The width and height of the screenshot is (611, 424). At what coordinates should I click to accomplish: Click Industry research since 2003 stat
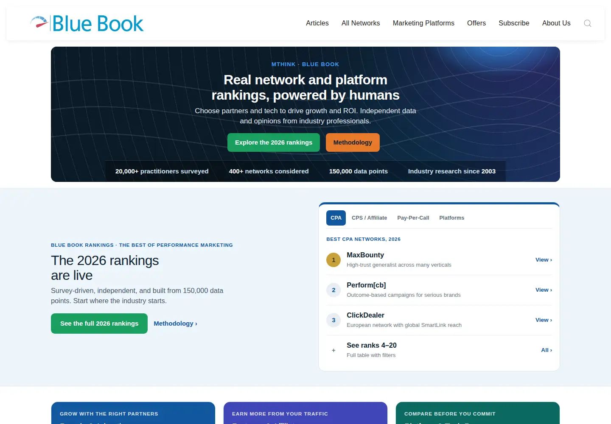(452, 171)
